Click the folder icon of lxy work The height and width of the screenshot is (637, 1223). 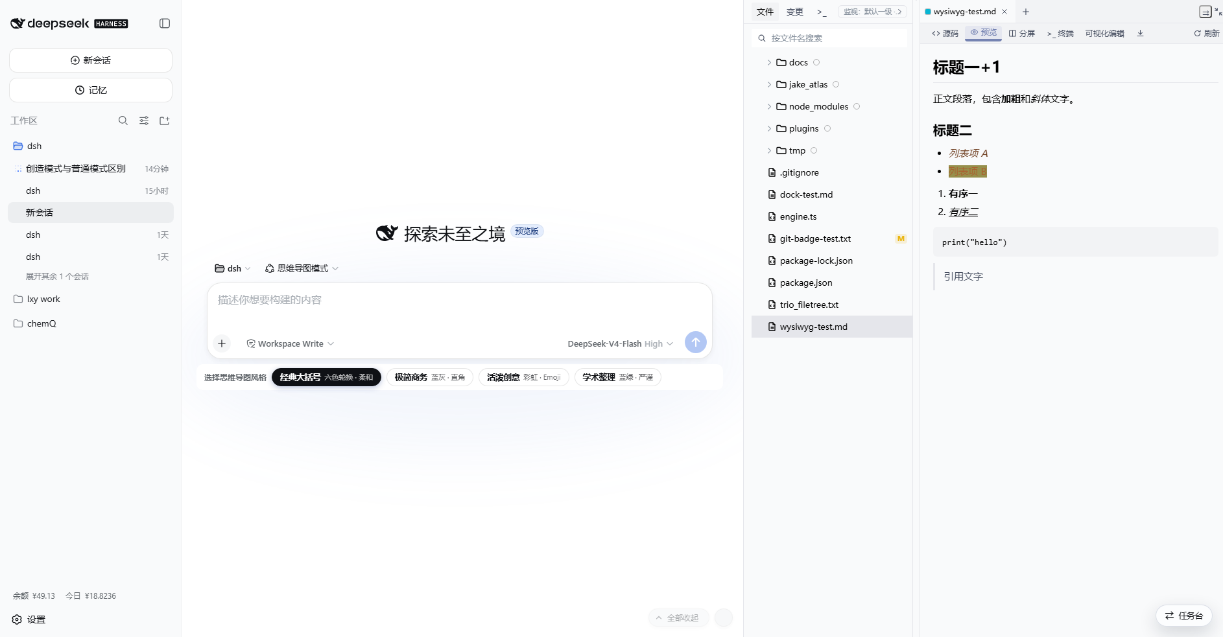click(x=18, y=299)
